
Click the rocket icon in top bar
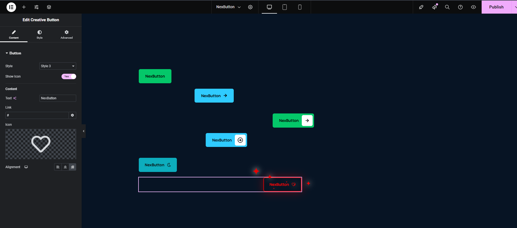point(421,7)
